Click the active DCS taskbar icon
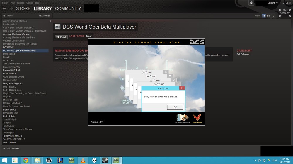The width and height of the screenshot is (293, 164). (116, 160)
